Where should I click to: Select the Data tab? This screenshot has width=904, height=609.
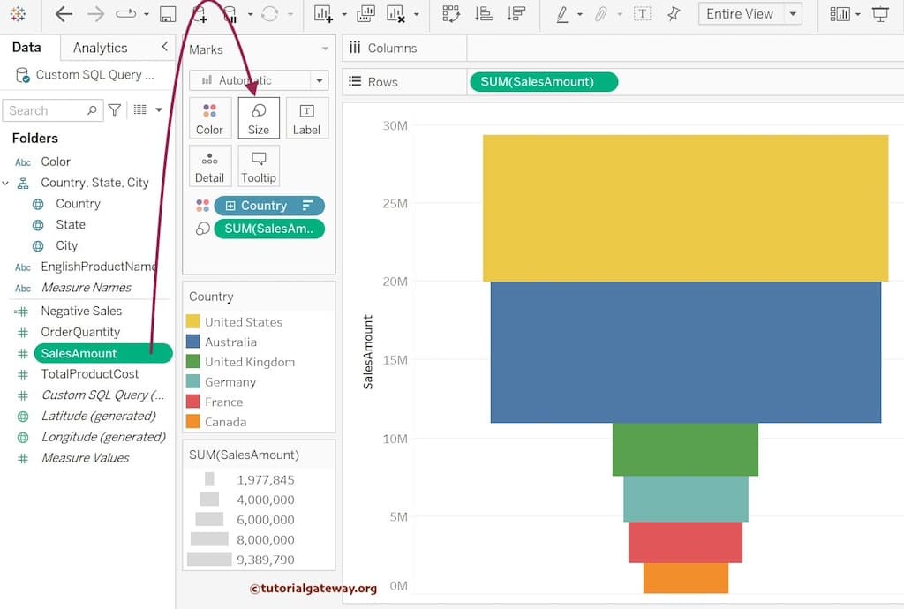point(26,48)
